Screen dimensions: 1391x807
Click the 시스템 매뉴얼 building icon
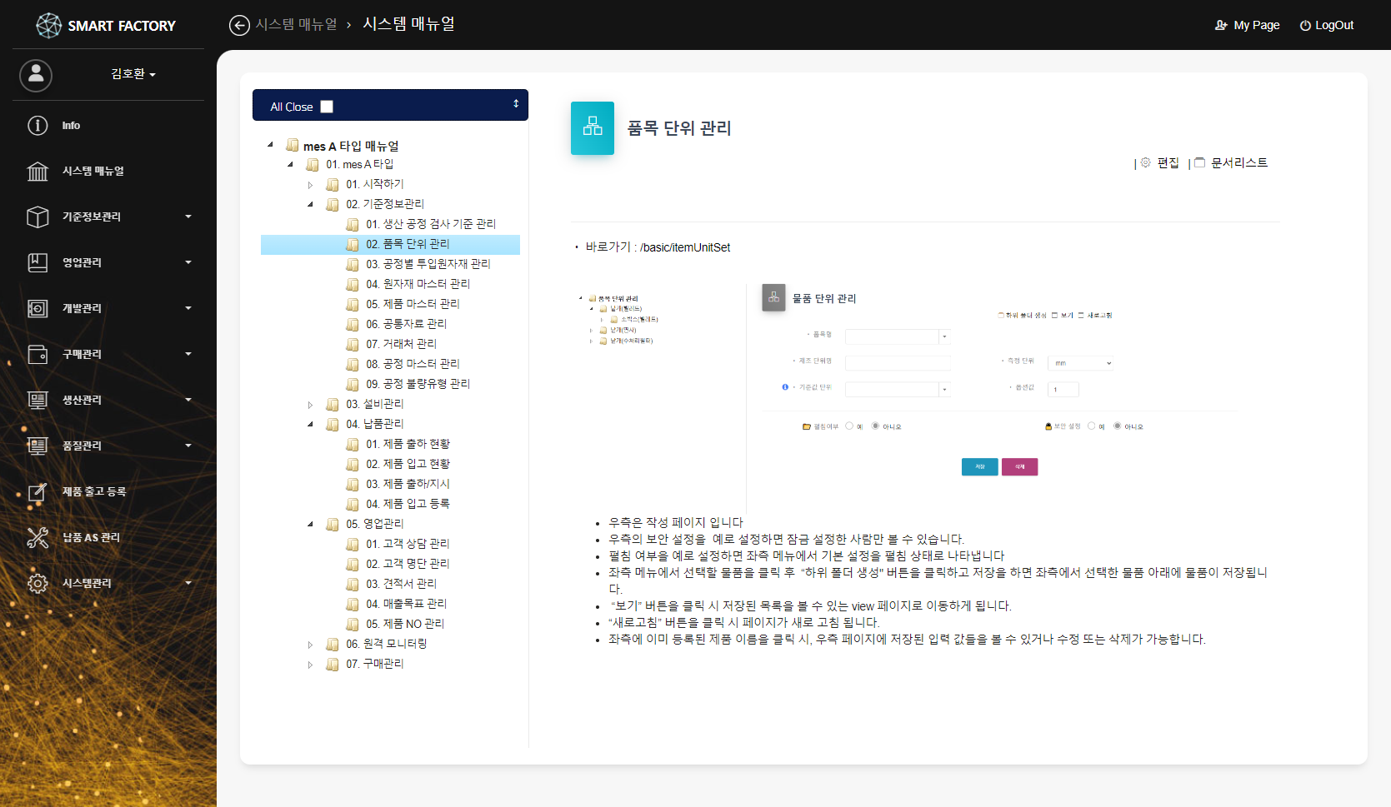pos(38,172)
